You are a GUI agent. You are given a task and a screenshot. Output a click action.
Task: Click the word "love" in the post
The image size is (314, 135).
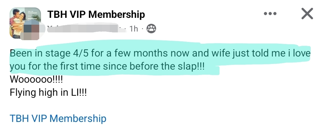coord(300,54)
